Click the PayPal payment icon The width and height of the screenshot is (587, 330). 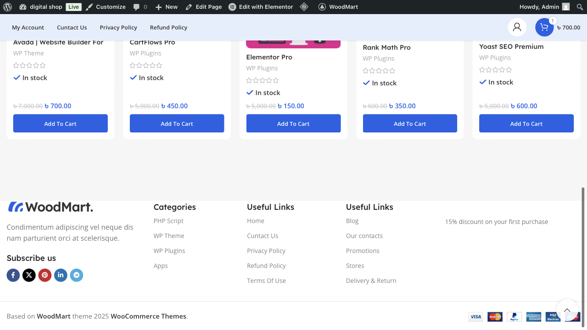(x=514, y=316)
